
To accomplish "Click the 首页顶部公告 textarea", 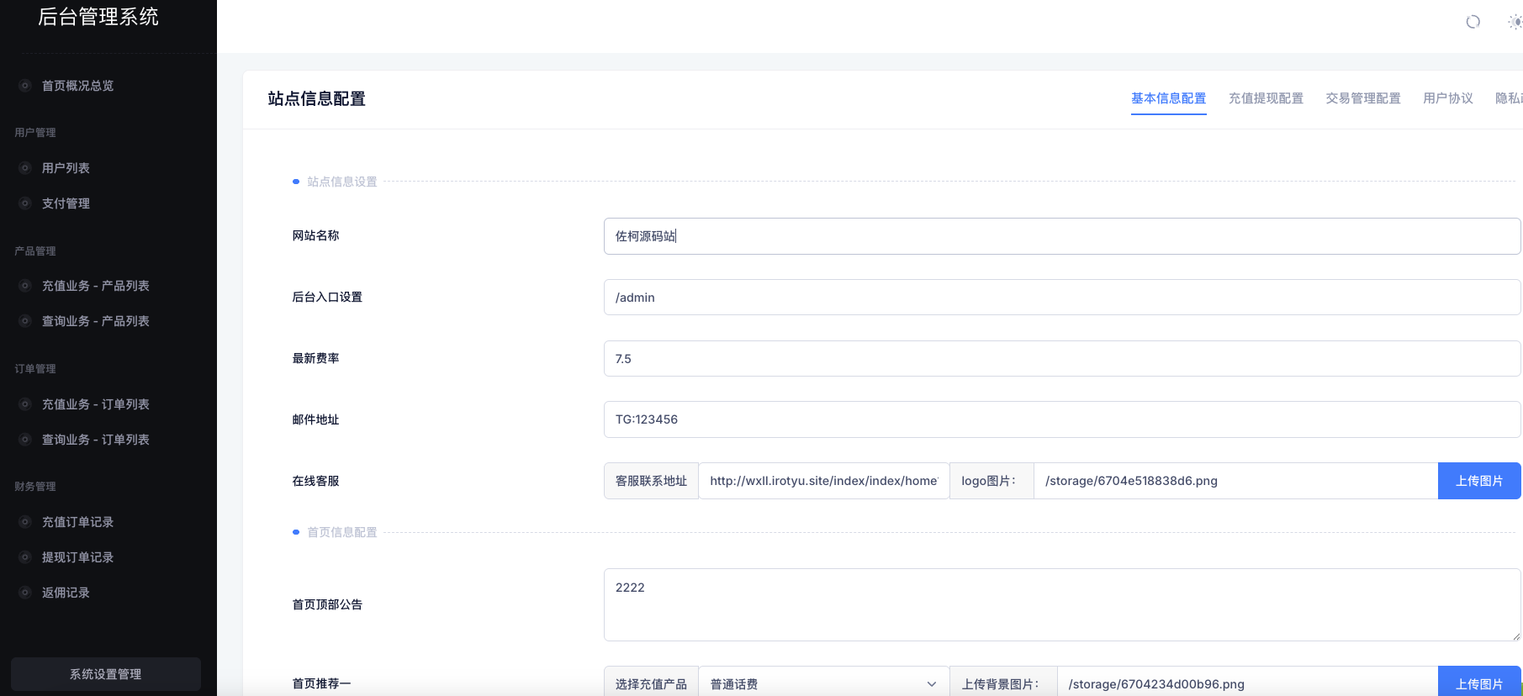I will [x=1061, y=604].
